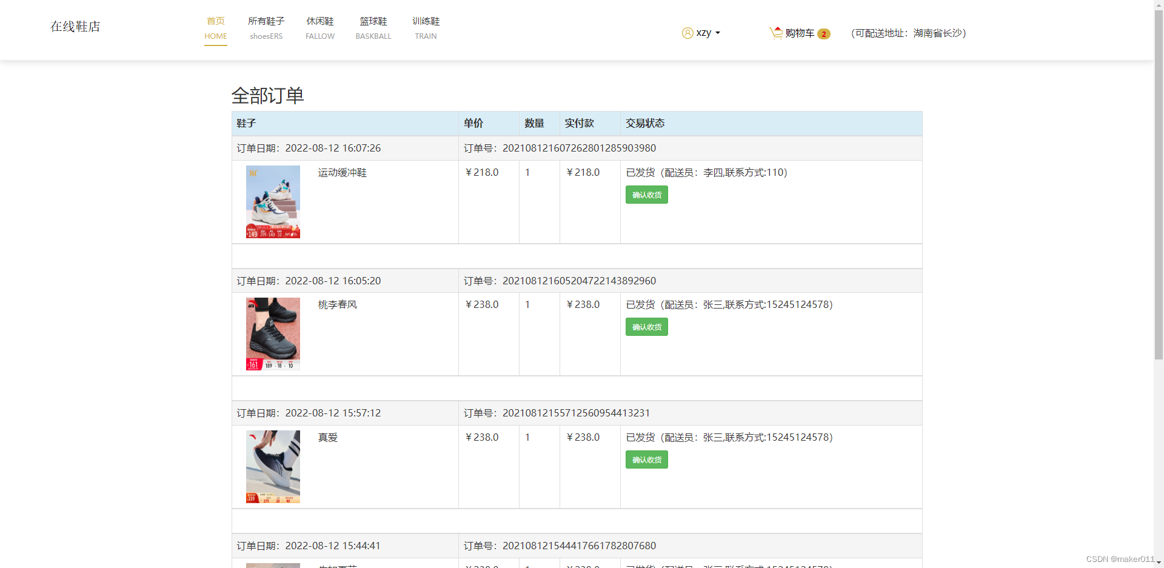
Task: Open the 所有鞋子 shoesERS menu item
Action: [266, 28]
